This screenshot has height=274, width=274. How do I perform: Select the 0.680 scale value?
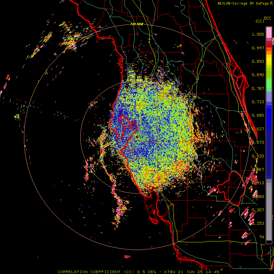pyautogui.click(x=258, y=115)
